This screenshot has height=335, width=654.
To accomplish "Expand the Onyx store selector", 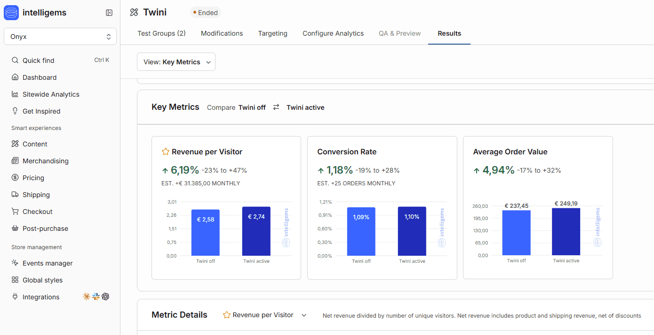I will click(60, 37).
